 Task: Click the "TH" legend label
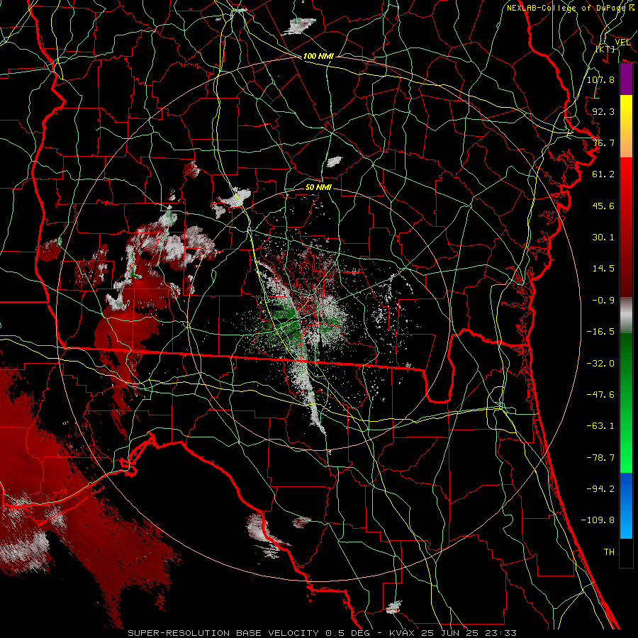[x=609, y=552]
